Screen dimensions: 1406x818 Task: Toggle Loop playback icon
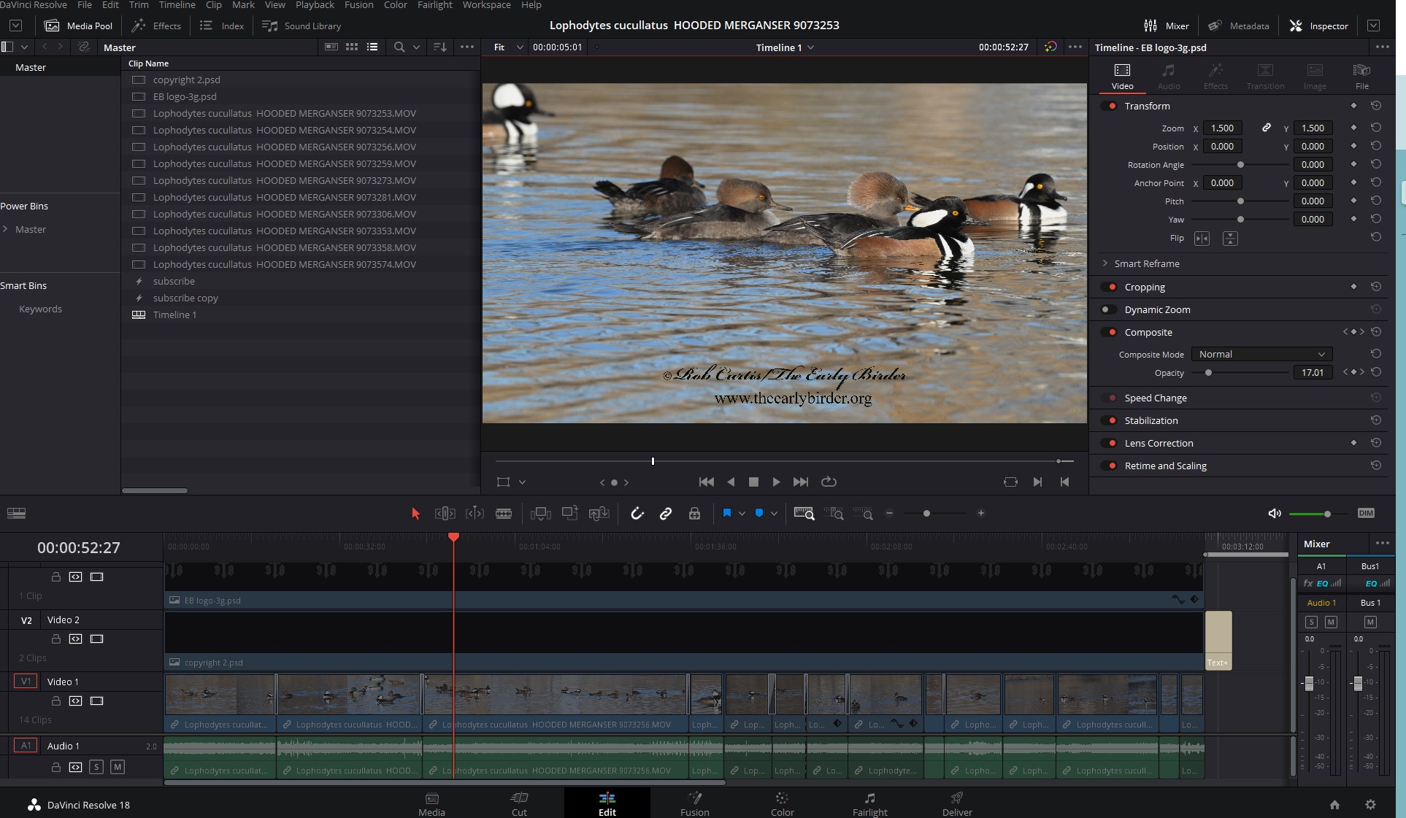click(x=829, y=482)
